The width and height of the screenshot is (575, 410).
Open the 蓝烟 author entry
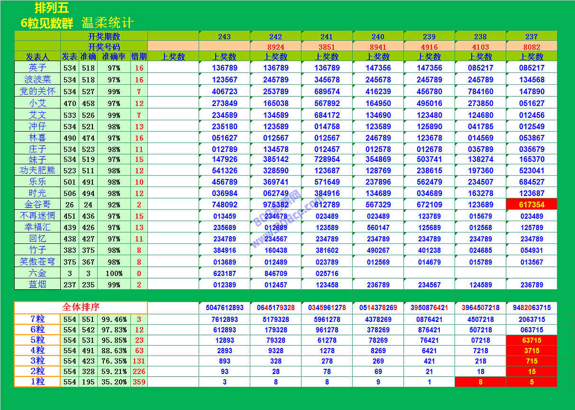pos(37,284)
